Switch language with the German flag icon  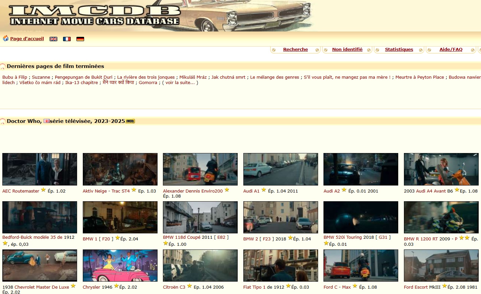point(80,39)
